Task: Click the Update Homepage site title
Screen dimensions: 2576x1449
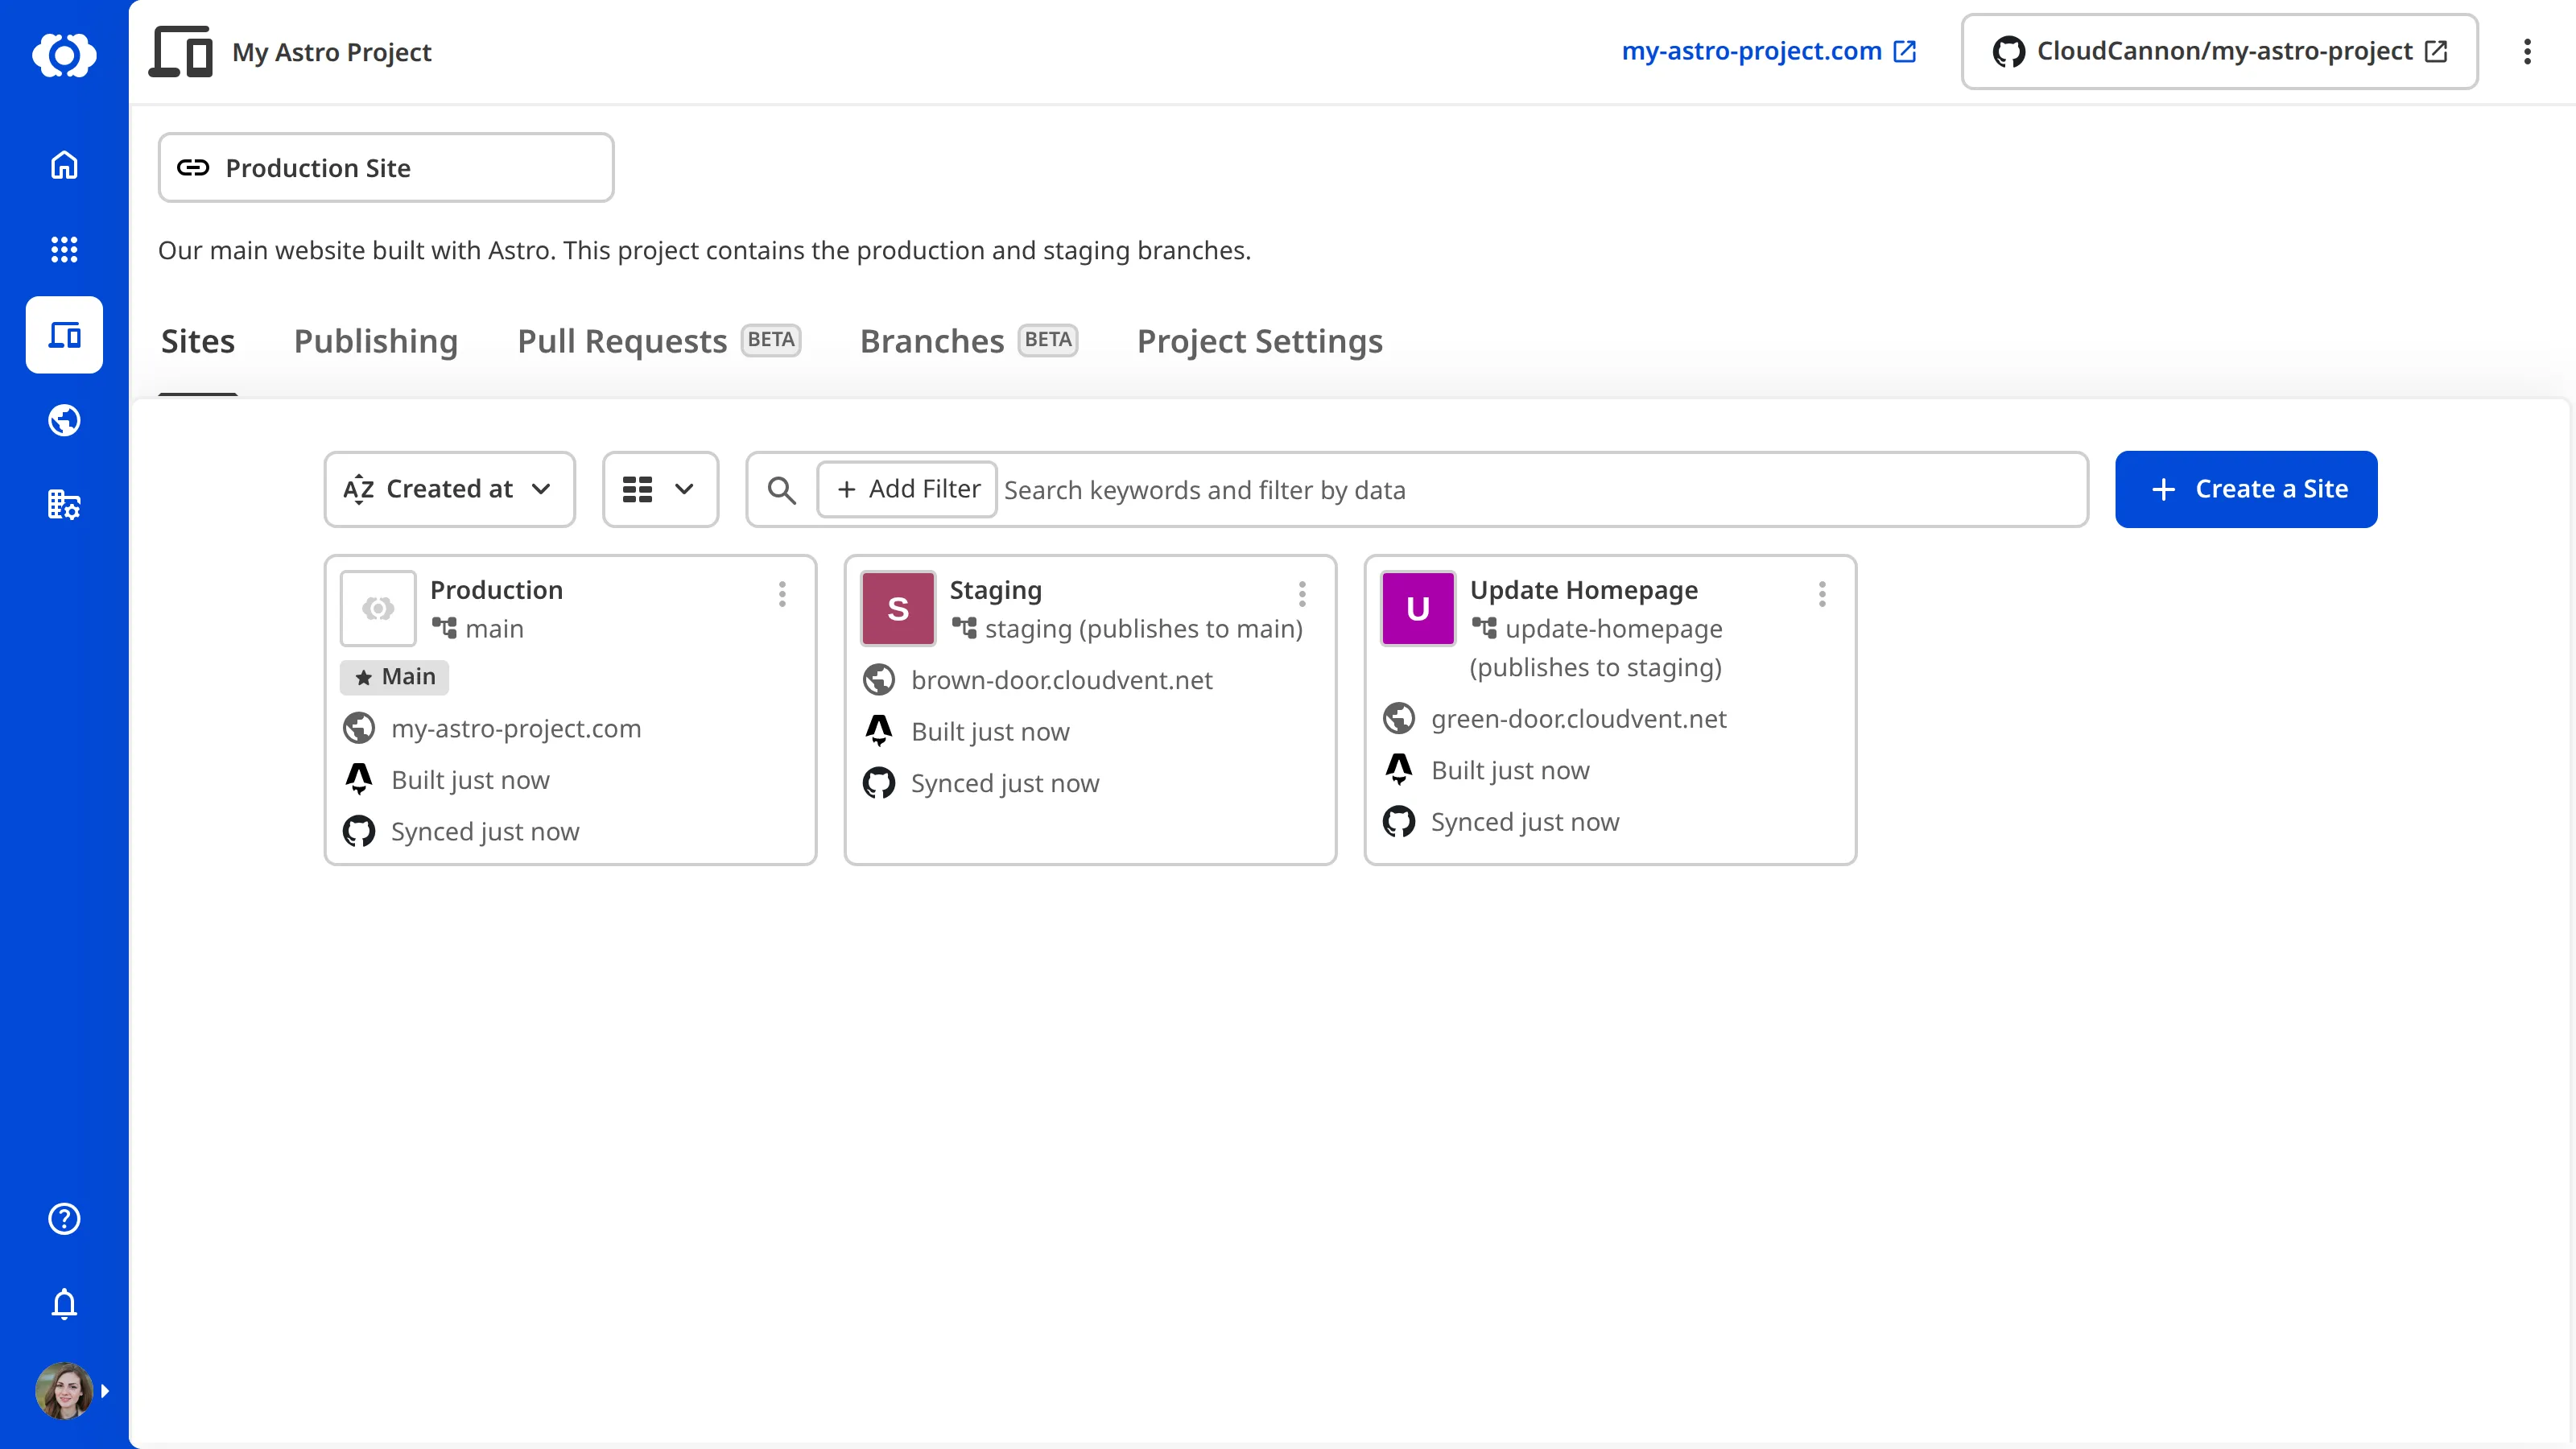Action: coord(1583,590)
